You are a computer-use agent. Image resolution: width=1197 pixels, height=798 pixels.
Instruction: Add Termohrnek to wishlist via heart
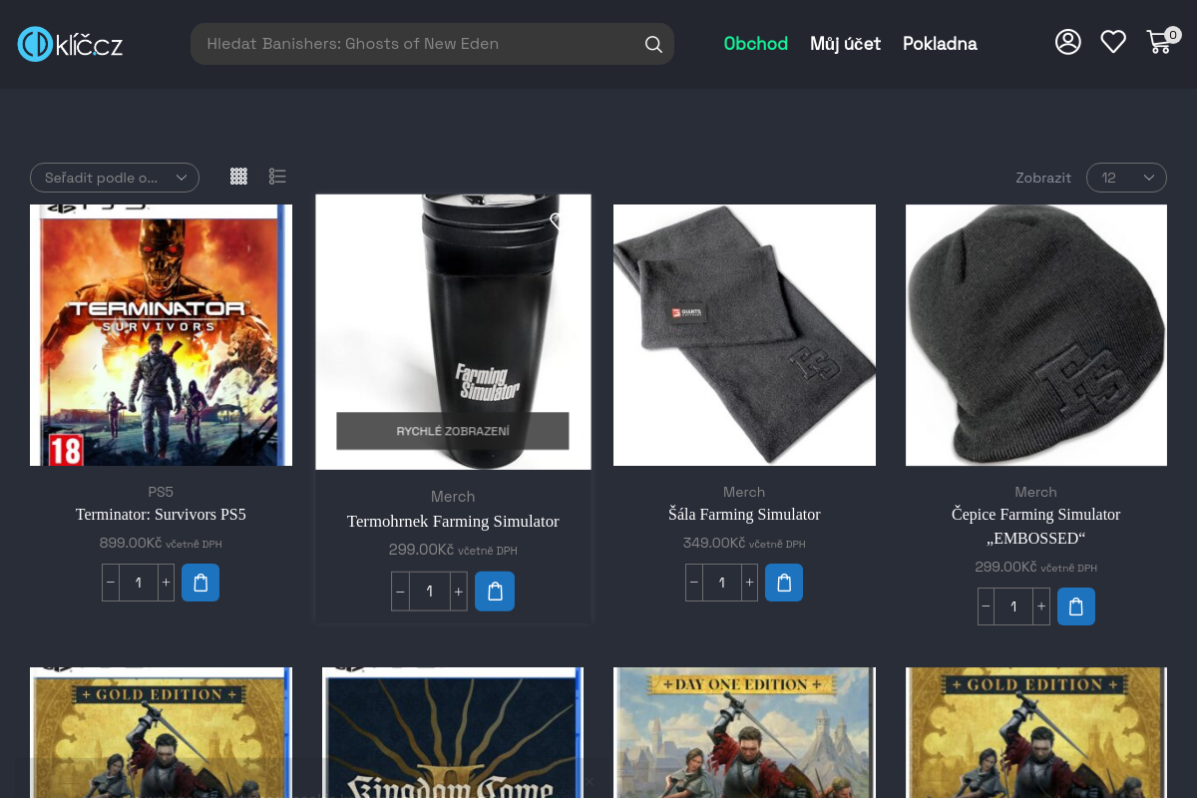[557, 220]
